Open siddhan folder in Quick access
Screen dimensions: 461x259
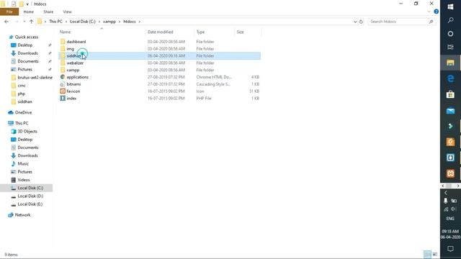pos(25,101)
